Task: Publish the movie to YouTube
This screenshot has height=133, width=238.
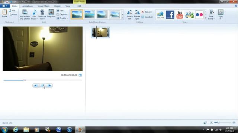Action: [180, 15]
